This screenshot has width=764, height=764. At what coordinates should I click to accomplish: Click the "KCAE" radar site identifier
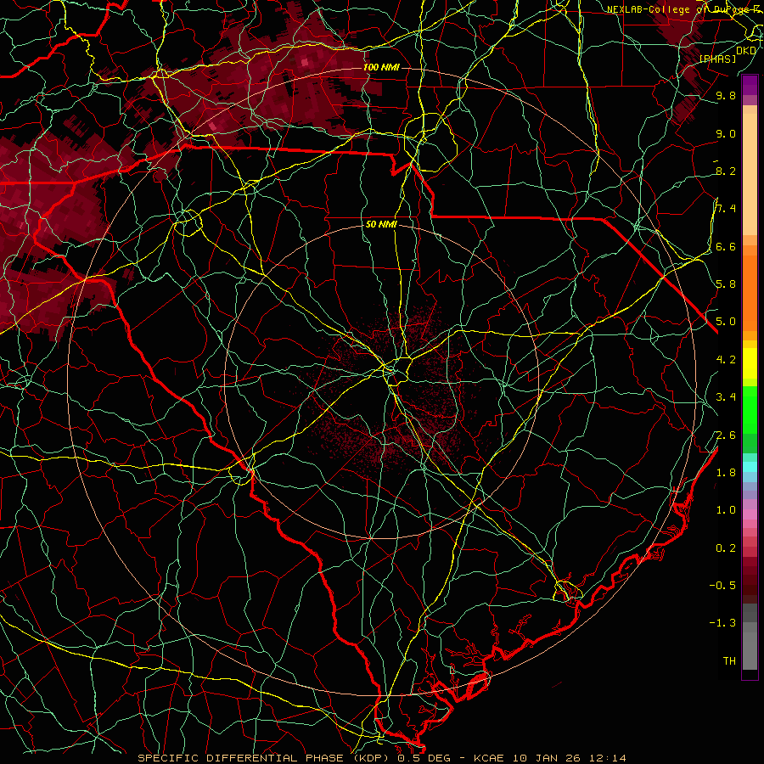(487, 758)
